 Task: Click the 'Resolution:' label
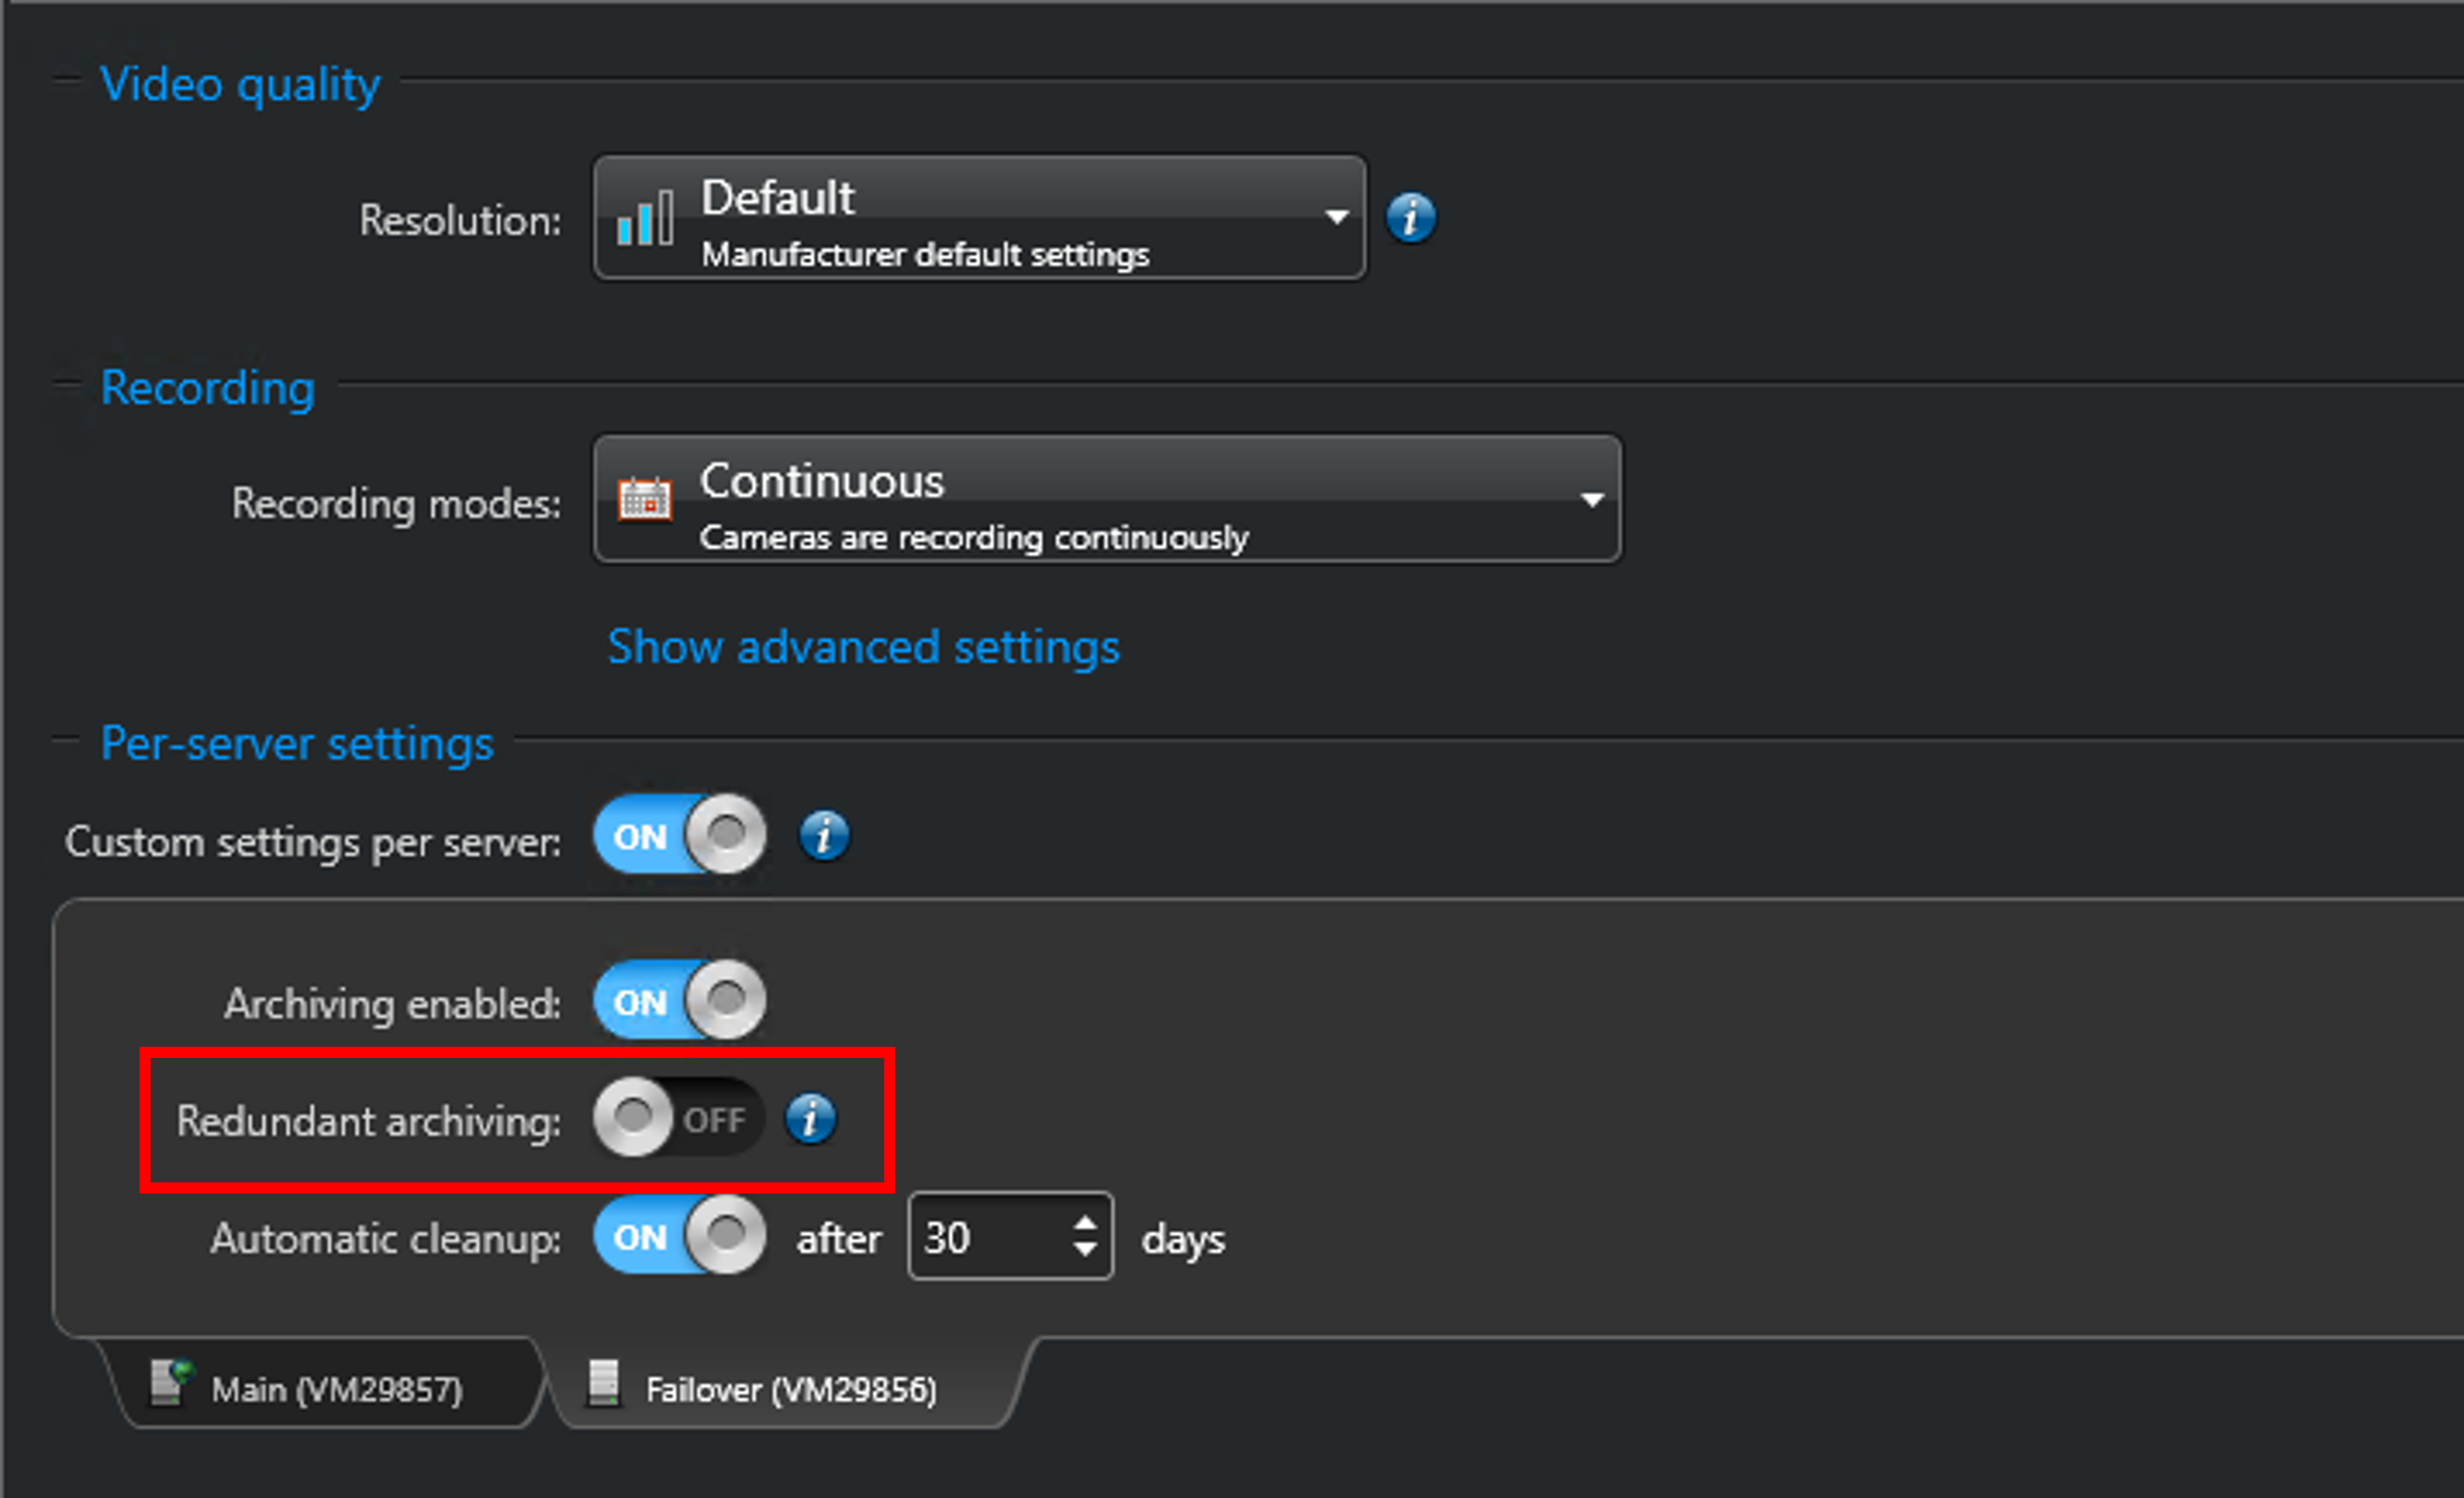[x=461, y=220]
